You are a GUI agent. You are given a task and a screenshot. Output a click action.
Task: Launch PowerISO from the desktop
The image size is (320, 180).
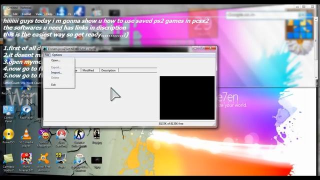coord(8,136)
